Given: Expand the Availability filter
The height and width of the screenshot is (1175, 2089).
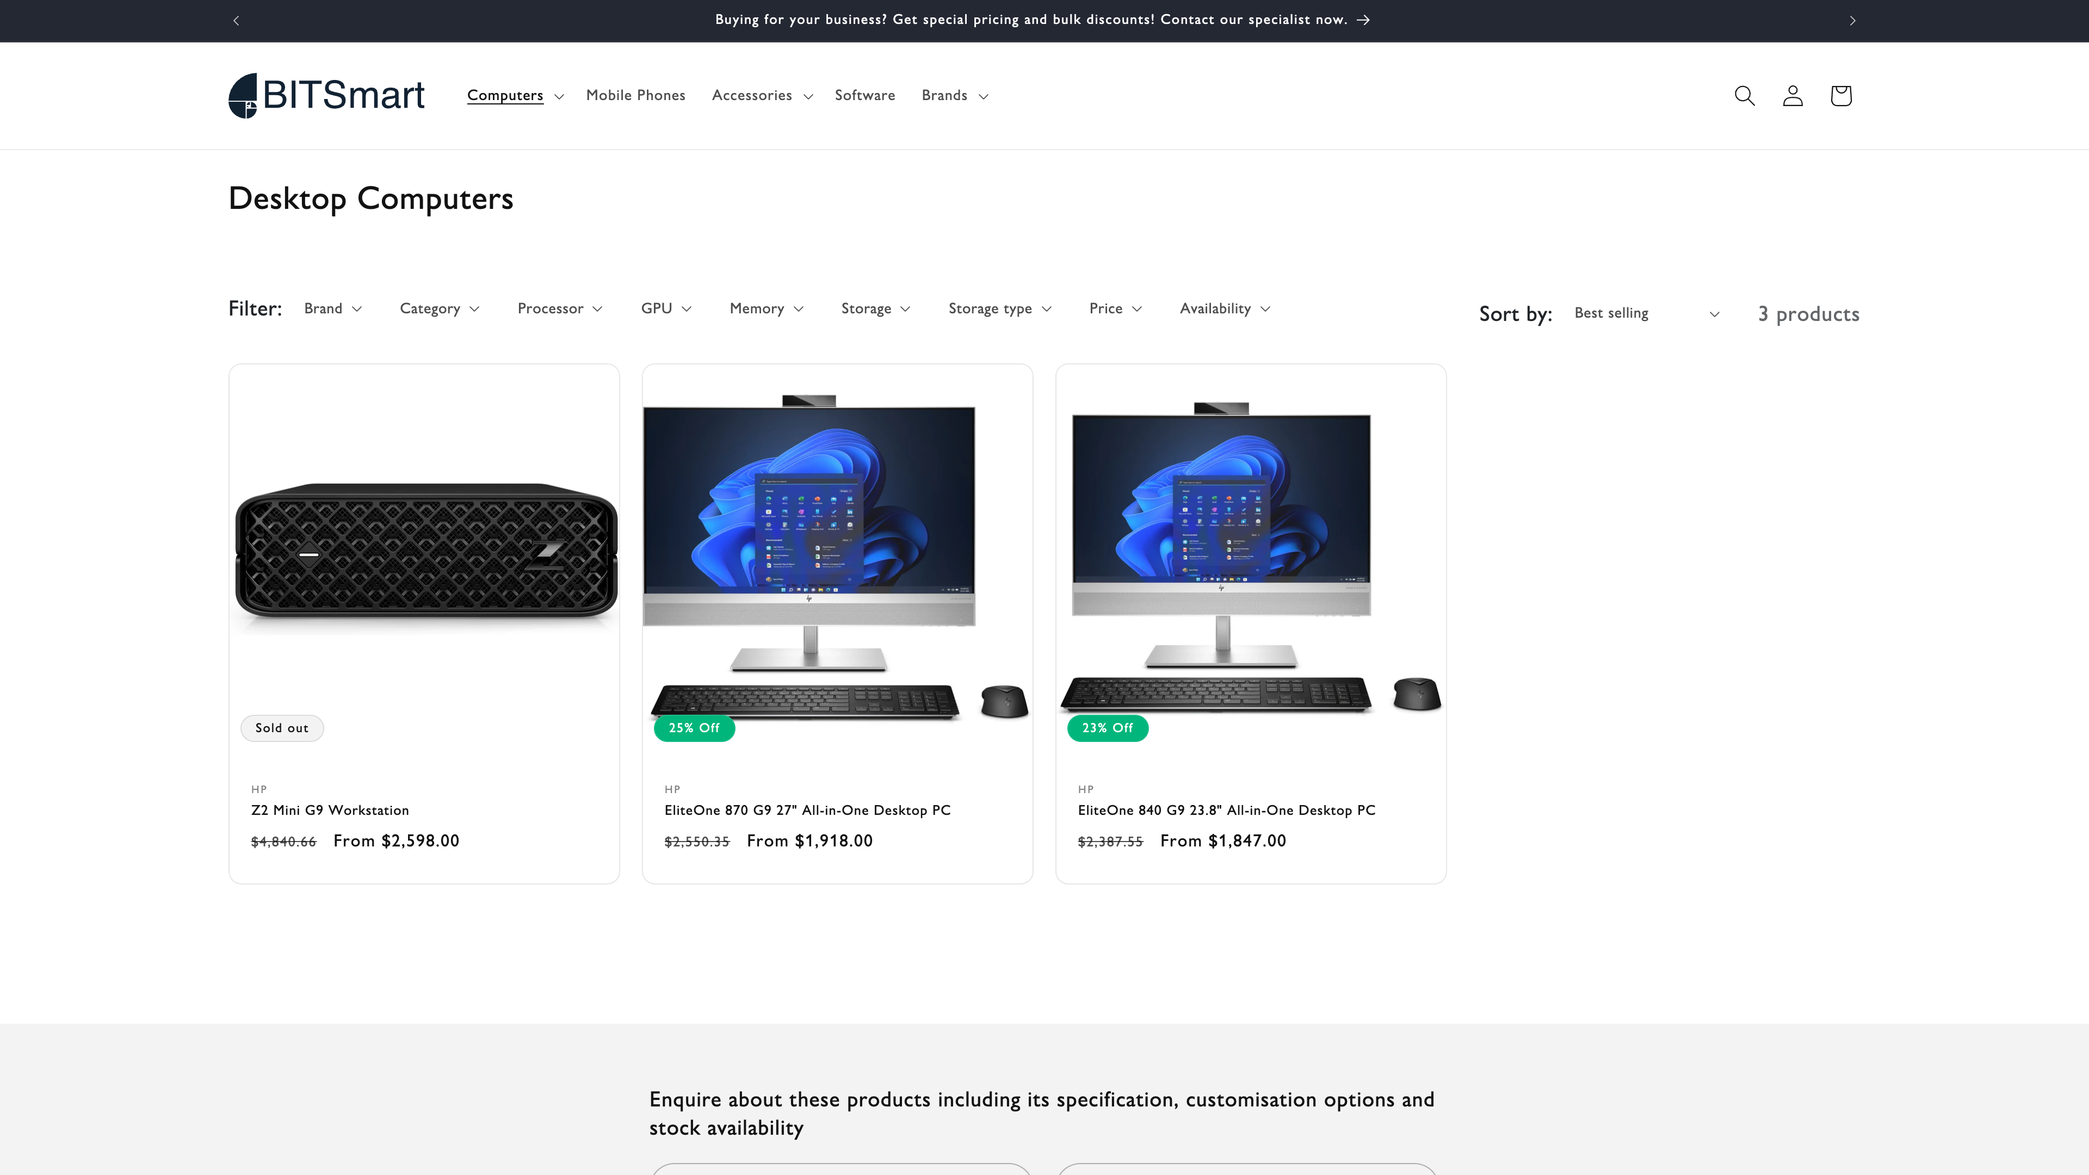Looking at the screenshot, I should pos(1223,308).
